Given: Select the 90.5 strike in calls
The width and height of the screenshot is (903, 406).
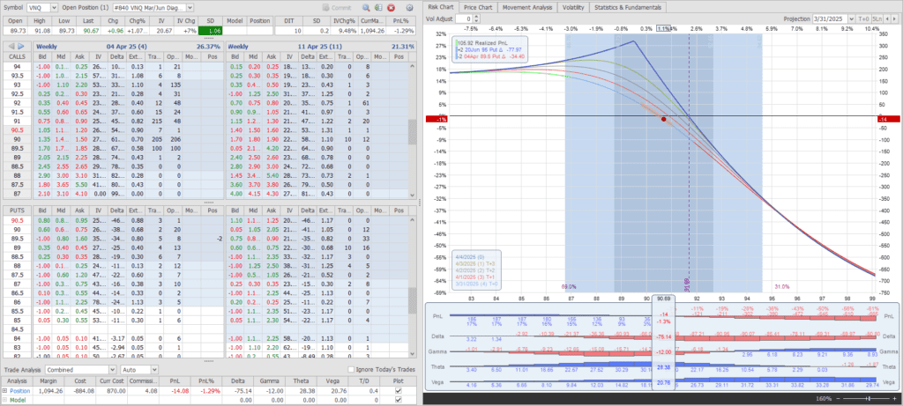Looking at the screenshot, I should [x=18, y=130].
